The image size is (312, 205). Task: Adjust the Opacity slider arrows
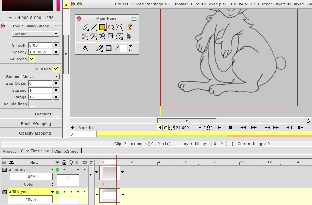pyautogui.click(x=56, y=52)
